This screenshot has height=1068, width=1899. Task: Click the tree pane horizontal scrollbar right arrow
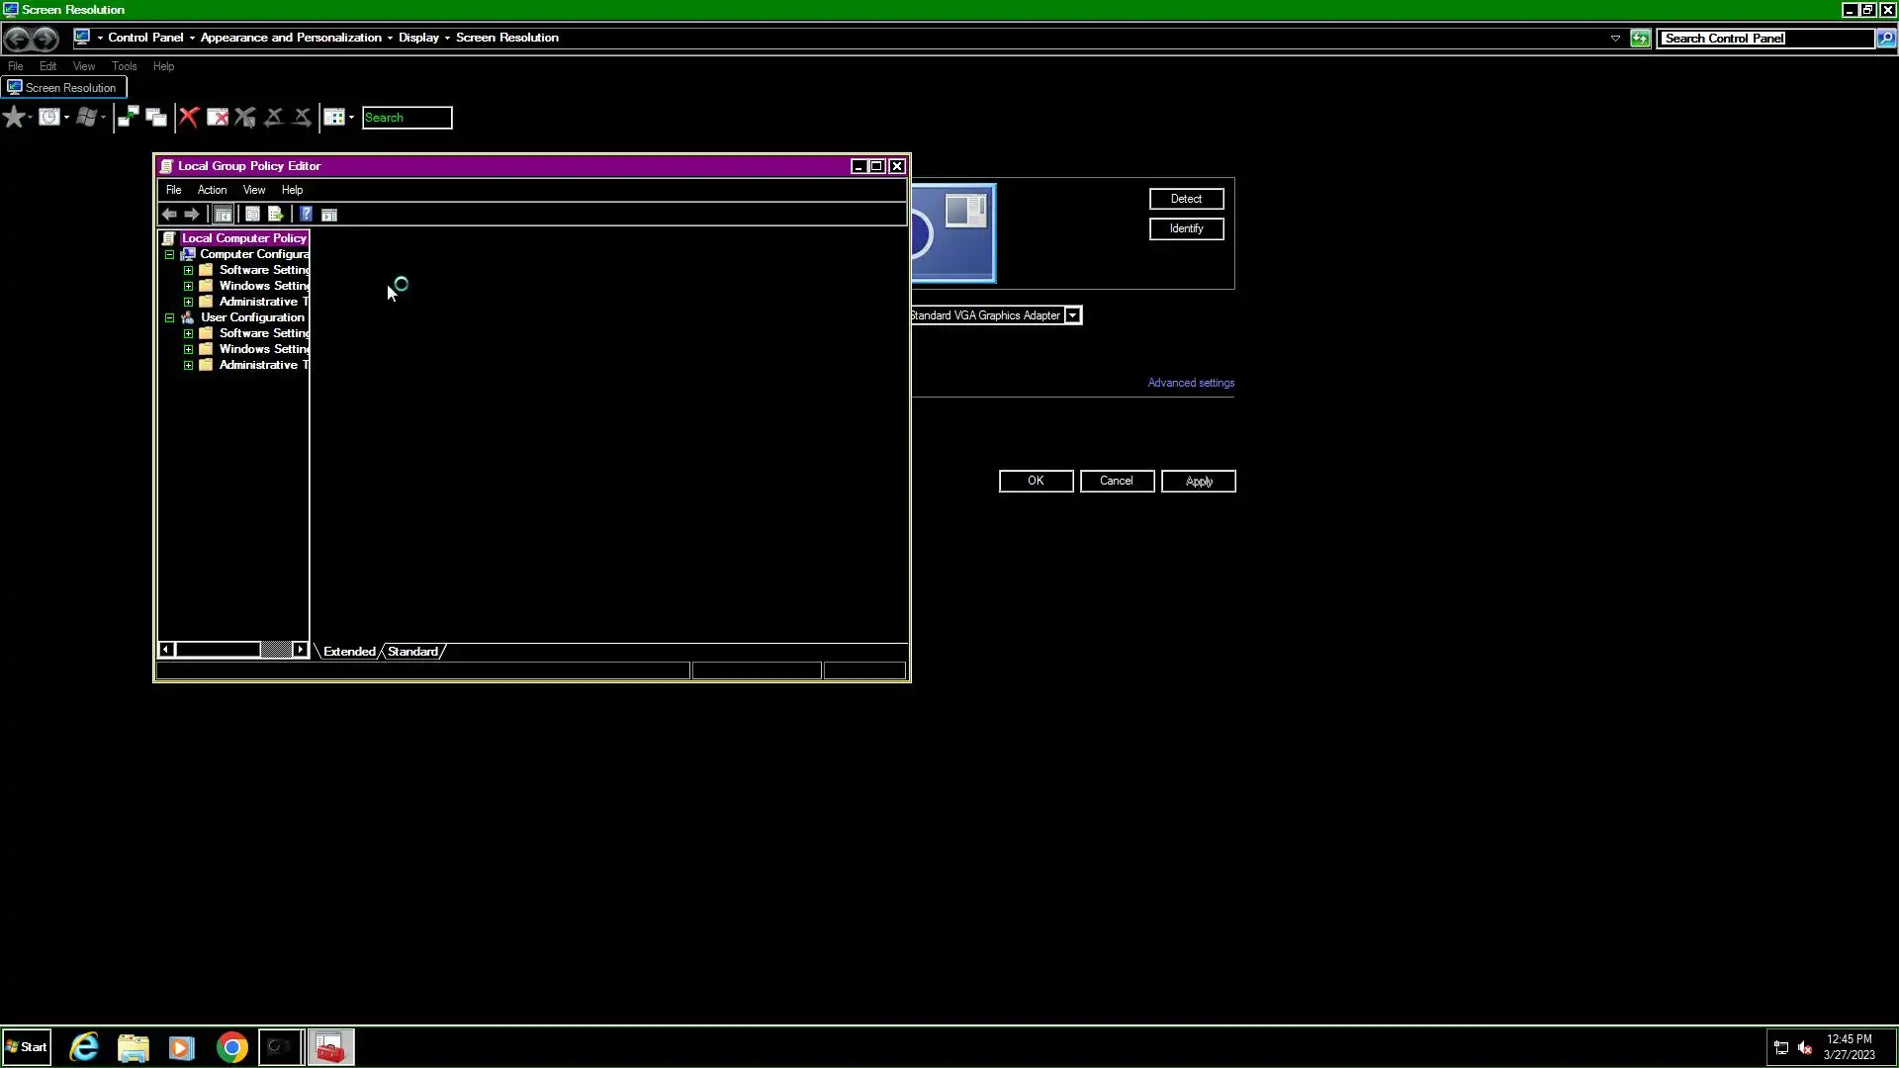(x=300, y=650)
